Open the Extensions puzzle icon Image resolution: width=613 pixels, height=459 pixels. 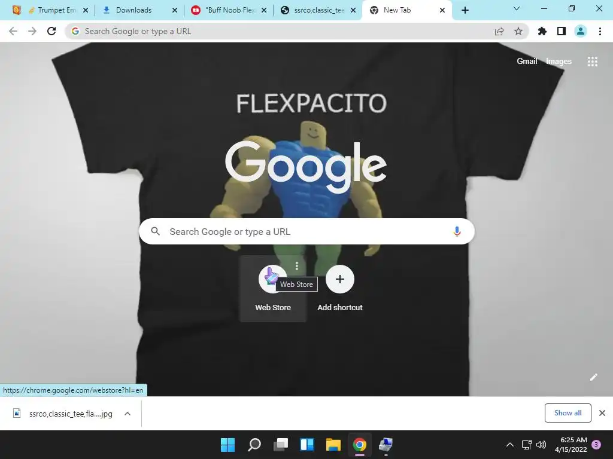point(542,31)
